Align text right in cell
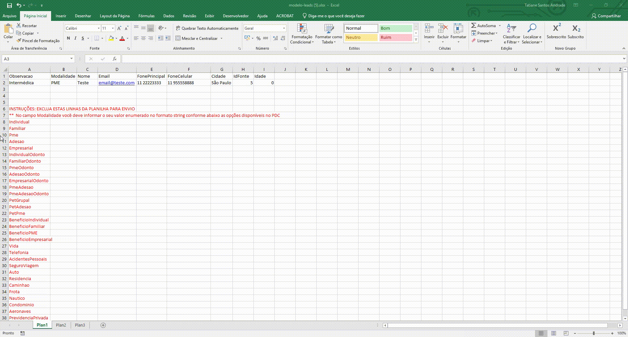 (151, 38)
